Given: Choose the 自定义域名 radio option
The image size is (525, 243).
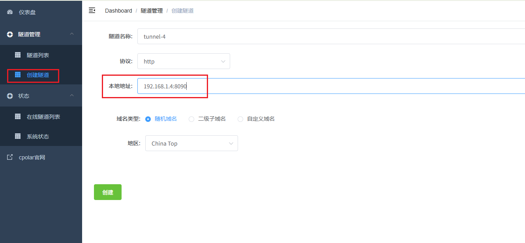Looking at the screenshot, I should point(240,119).
